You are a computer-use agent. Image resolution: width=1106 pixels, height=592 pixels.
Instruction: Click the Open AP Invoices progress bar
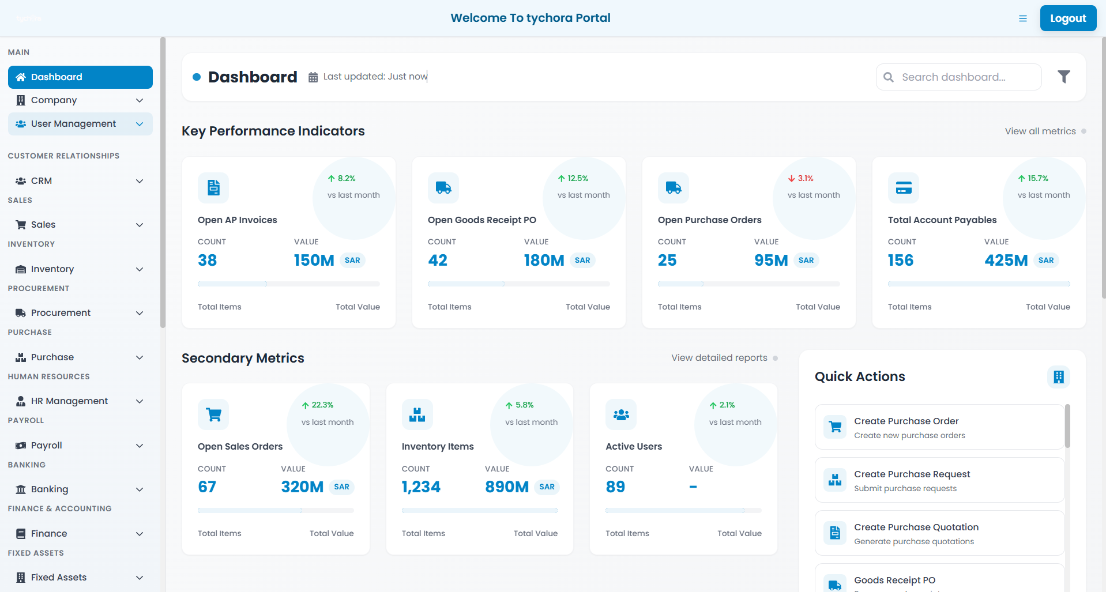(289, 284)
